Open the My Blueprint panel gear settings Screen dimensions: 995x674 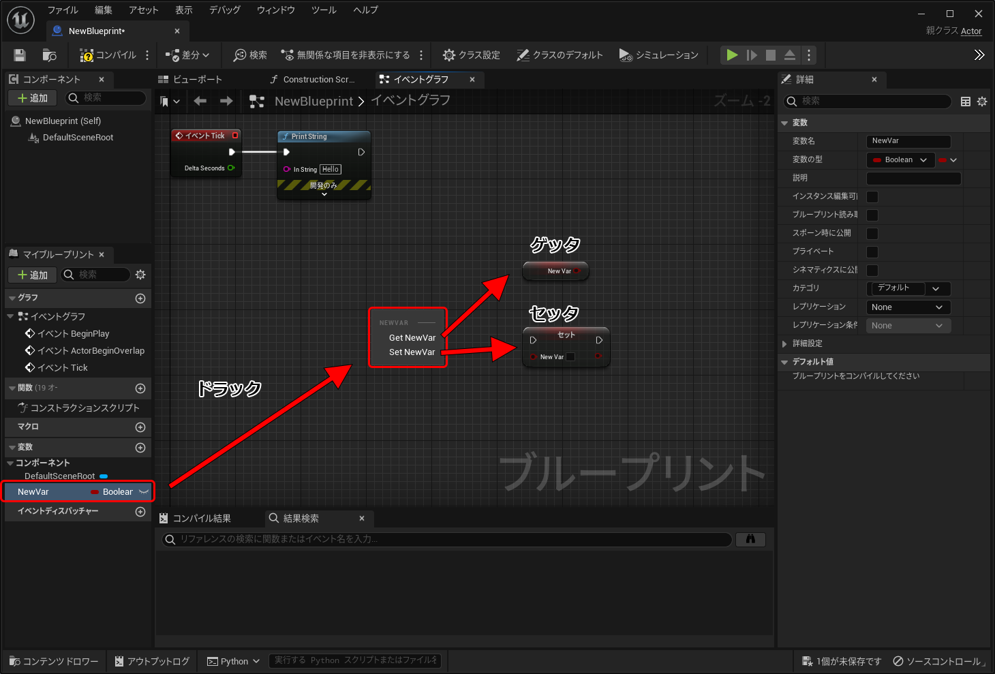[x=140, y=275]
